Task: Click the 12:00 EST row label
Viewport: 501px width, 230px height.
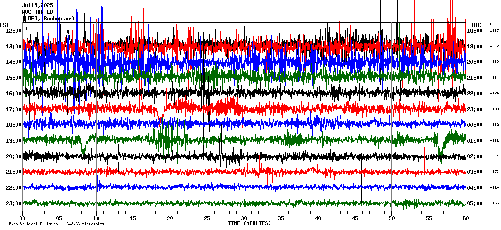Action: (x=13, y=31)
